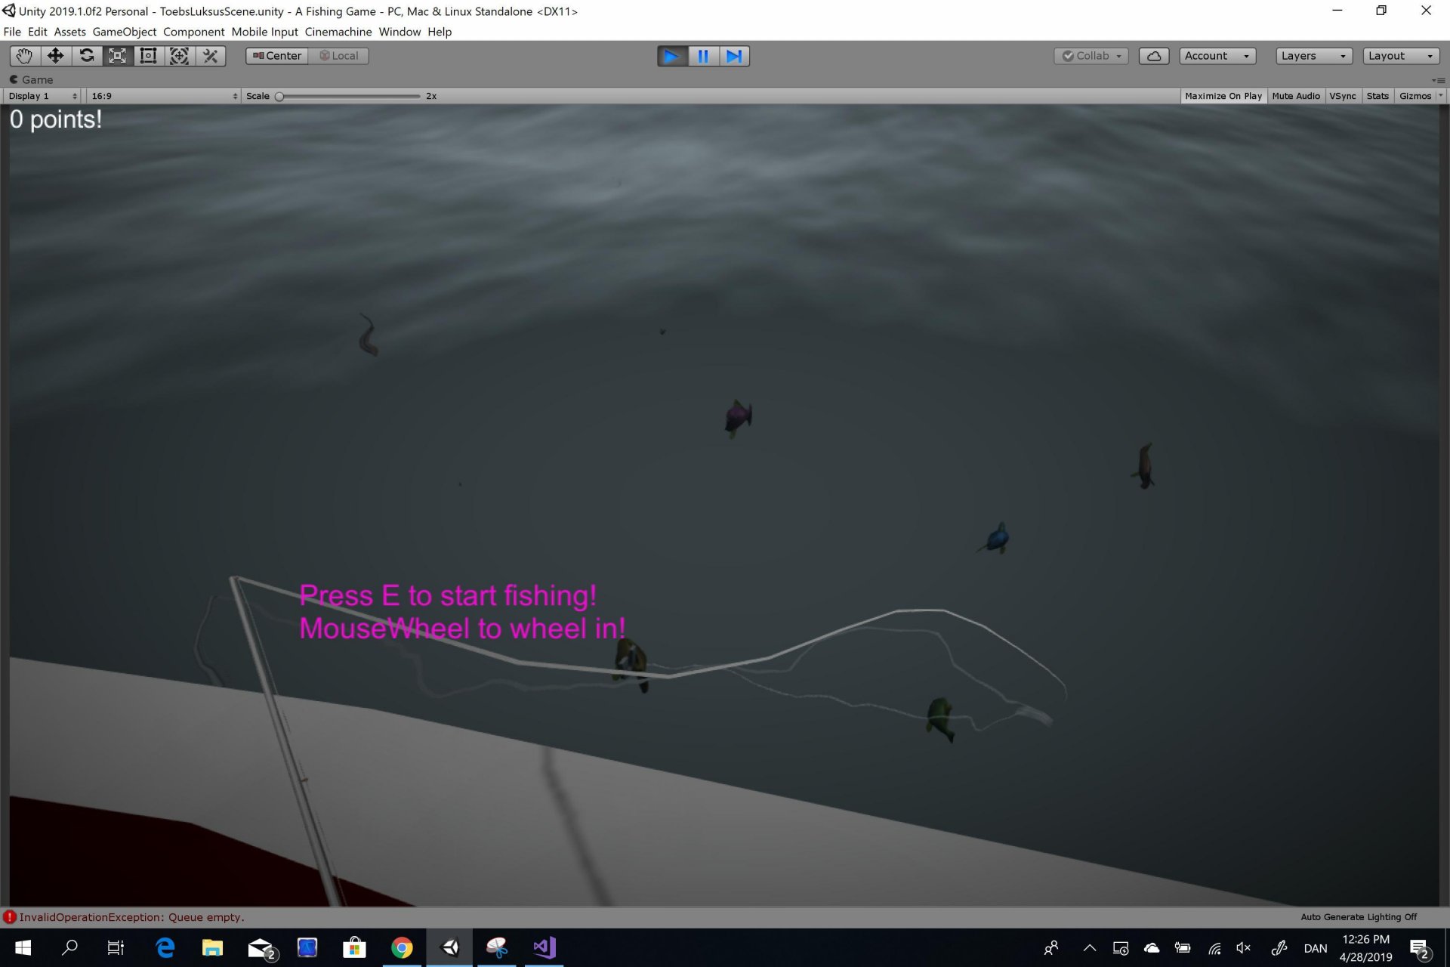
Task: Click the Step frame button
Action: (x=734, y=56)
